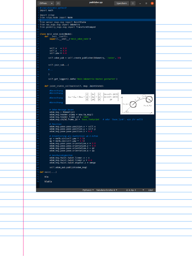Expand the arrow next to the cursor position

[x=143, y=190]
